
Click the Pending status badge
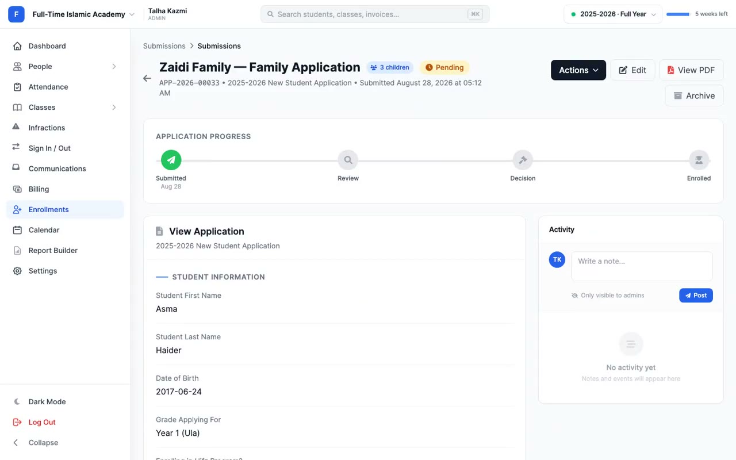(444, 68)
